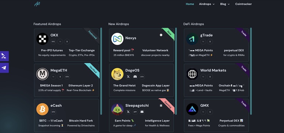Open the World Markets airdrop title
Image resolution: width=284 pixels, height=133 pixels.
[213, 70]
